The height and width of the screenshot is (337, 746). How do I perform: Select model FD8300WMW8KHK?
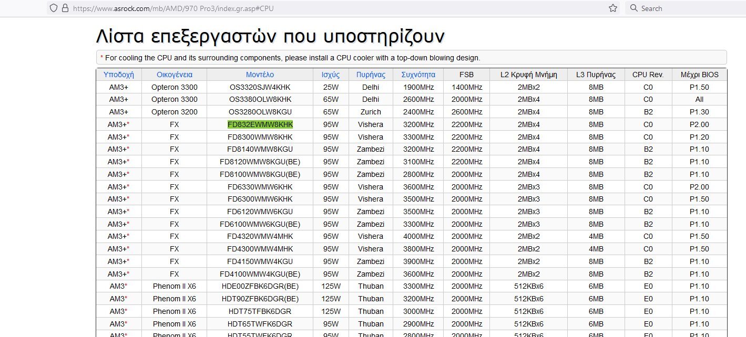click(260, 137)
